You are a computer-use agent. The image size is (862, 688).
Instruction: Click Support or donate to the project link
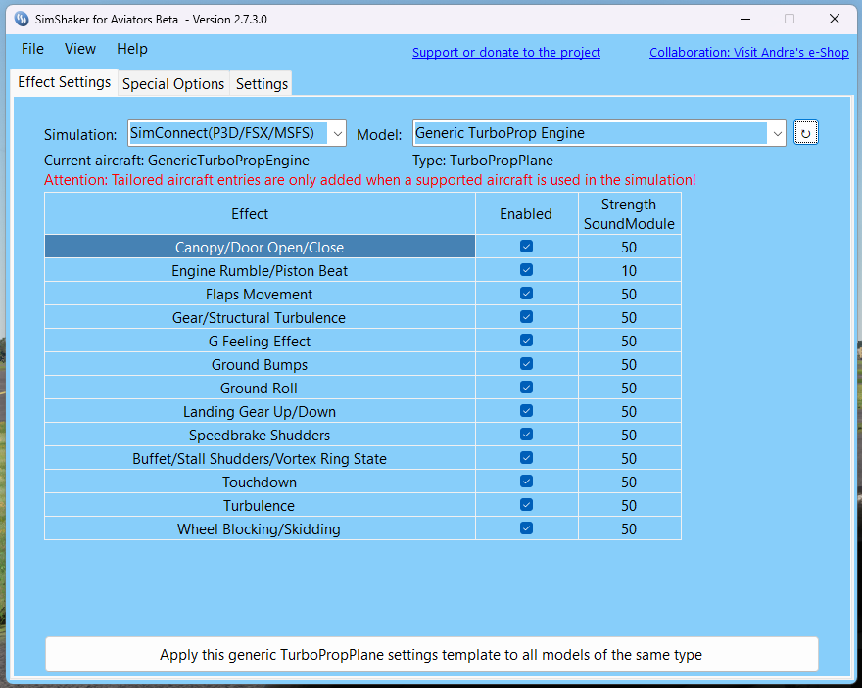[506, 53]
